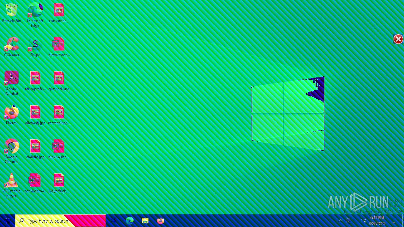The height and width of the screenshot is (227, 404).
Task: Select the comimprov... document icon
Action: 35,183
